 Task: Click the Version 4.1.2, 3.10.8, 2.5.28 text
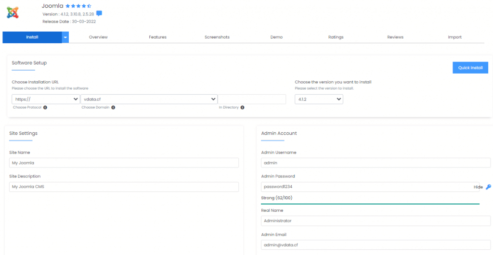68,14
